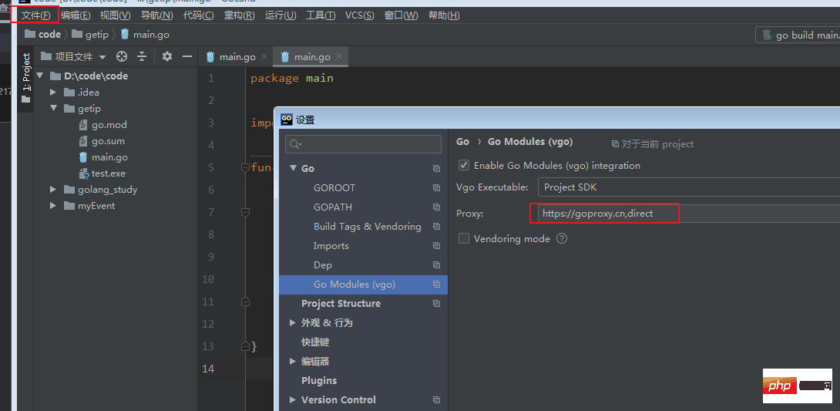
Task: Close the second main.go tab
Action: 339,56
